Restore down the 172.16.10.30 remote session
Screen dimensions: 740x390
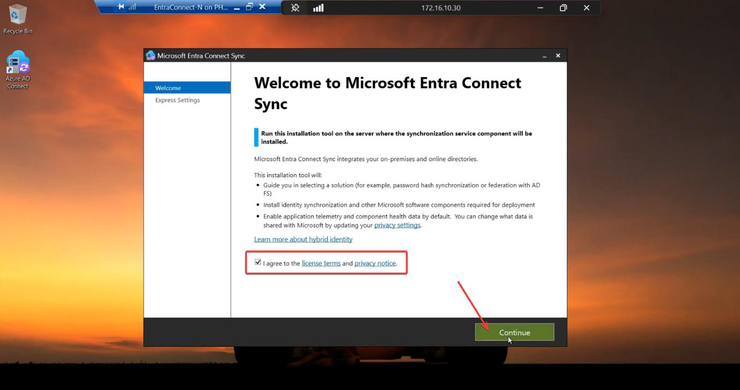point(563,7)
